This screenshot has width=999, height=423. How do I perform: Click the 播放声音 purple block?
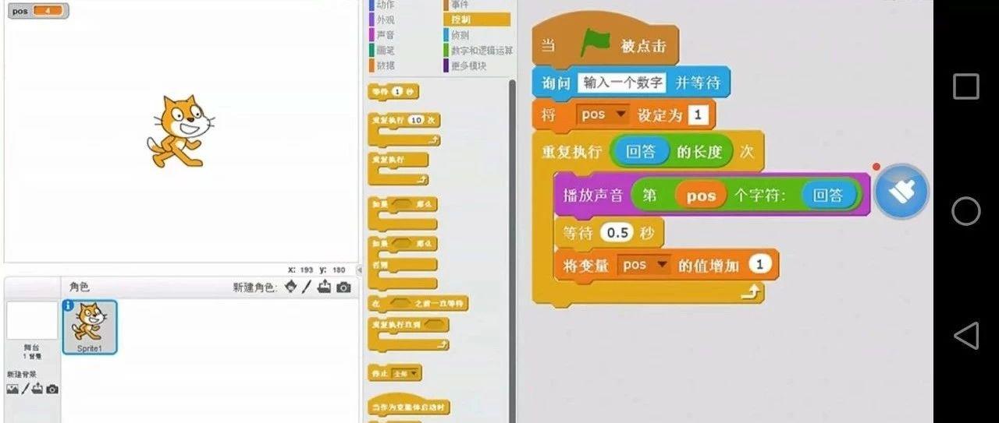595,196
